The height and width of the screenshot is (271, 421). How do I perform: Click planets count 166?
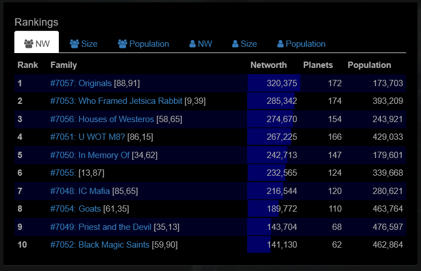[335, 137]
